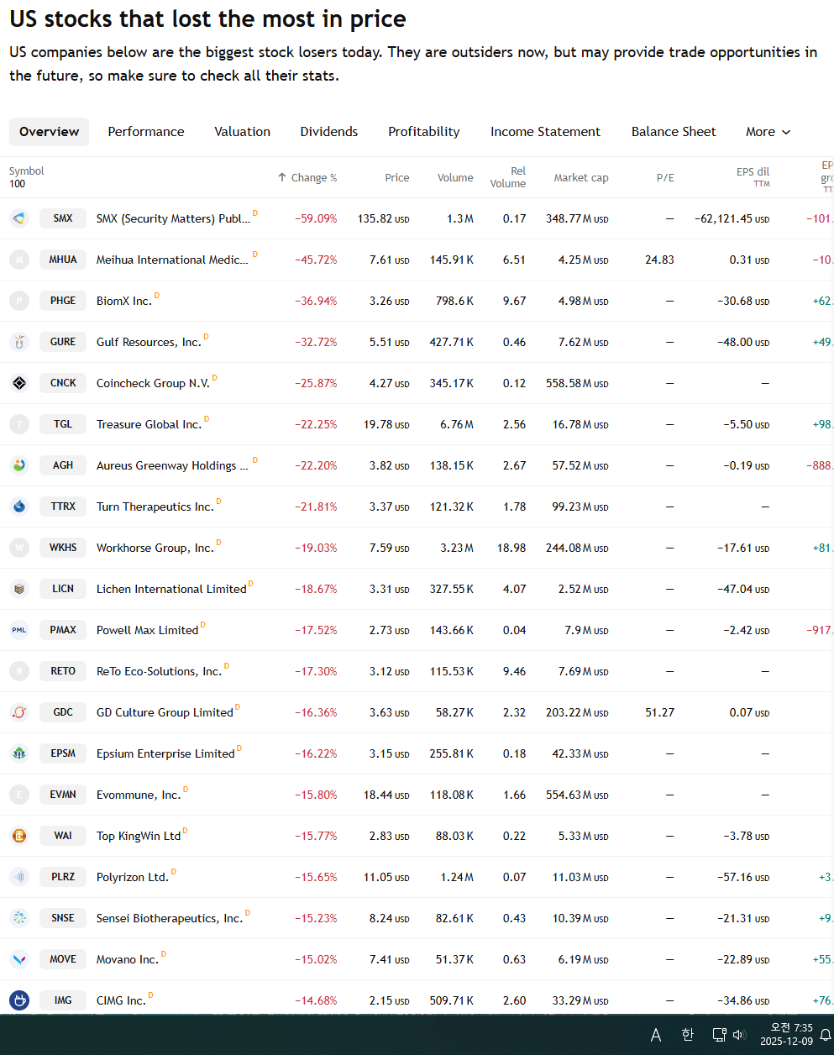This screenshot has height=1055, width=834.
Task: Switch to the Valuation tab
Action: [243, 132]
